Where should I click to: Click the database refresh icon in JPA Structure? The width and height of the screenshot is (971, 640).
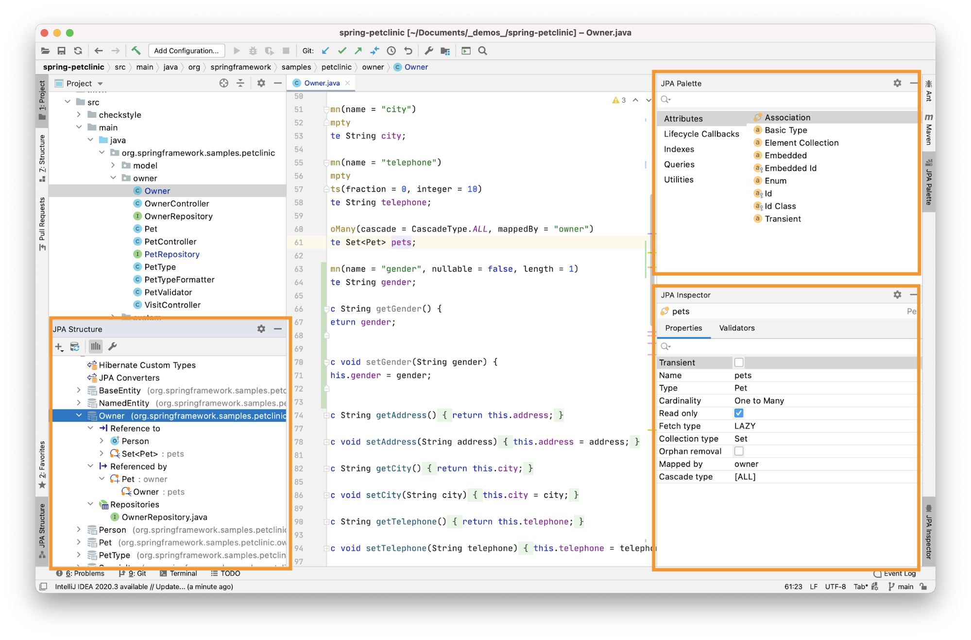tap(75, 346)
